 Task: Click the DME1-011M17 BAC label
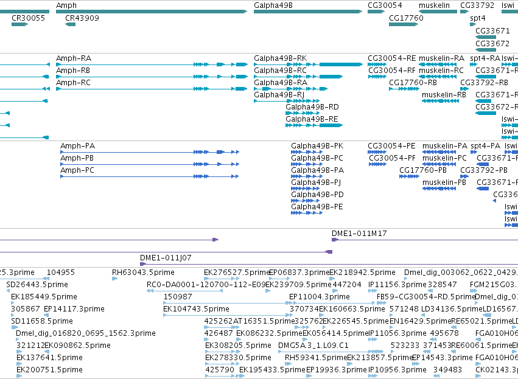tap(359, 234)
